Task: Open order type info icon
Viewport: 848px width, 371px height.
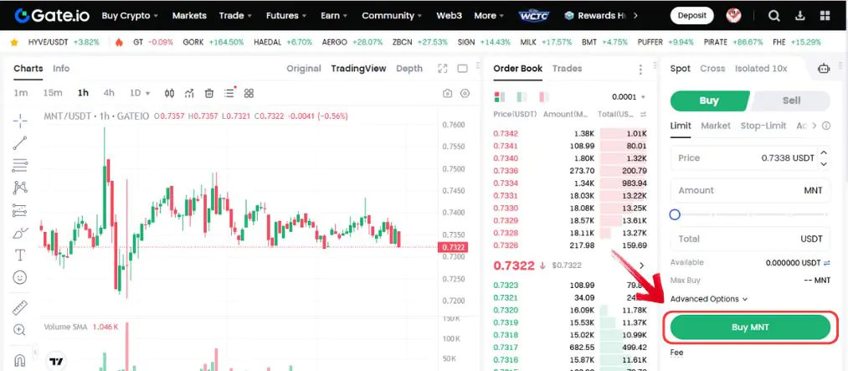Action: point(826,126)
